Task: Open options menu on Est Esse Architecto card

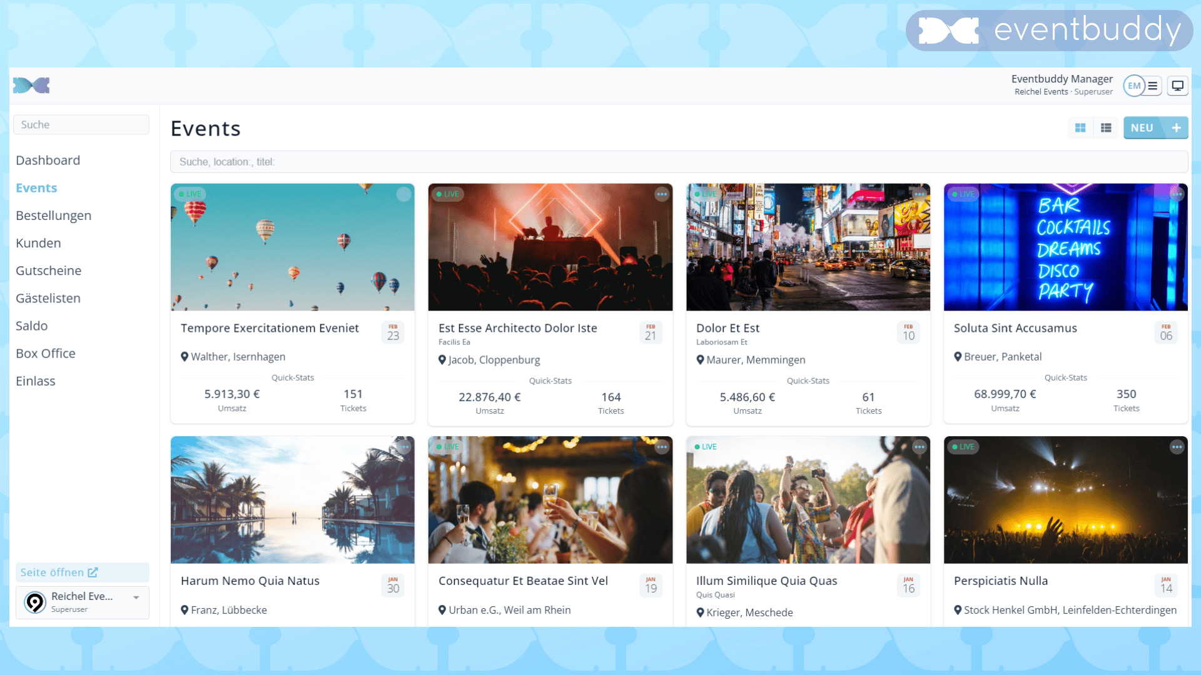Action: point(662,194)
